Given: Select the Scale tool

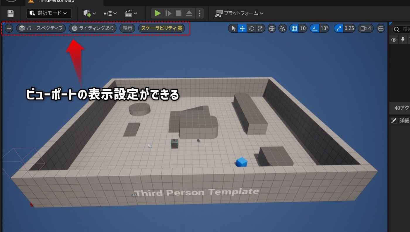Looking at the screenshot, I should tap(260, 28).
